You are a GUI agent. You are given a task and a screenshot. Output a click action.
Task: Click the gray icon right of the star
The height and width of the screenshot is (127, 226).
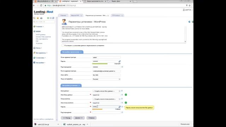pyautogui.click(x=41, y=18)
